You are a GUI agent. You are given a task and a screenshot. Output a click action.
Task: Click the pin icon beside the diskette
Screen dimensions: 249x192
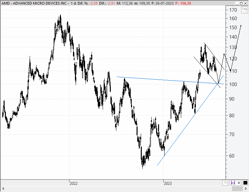(239, 183)
